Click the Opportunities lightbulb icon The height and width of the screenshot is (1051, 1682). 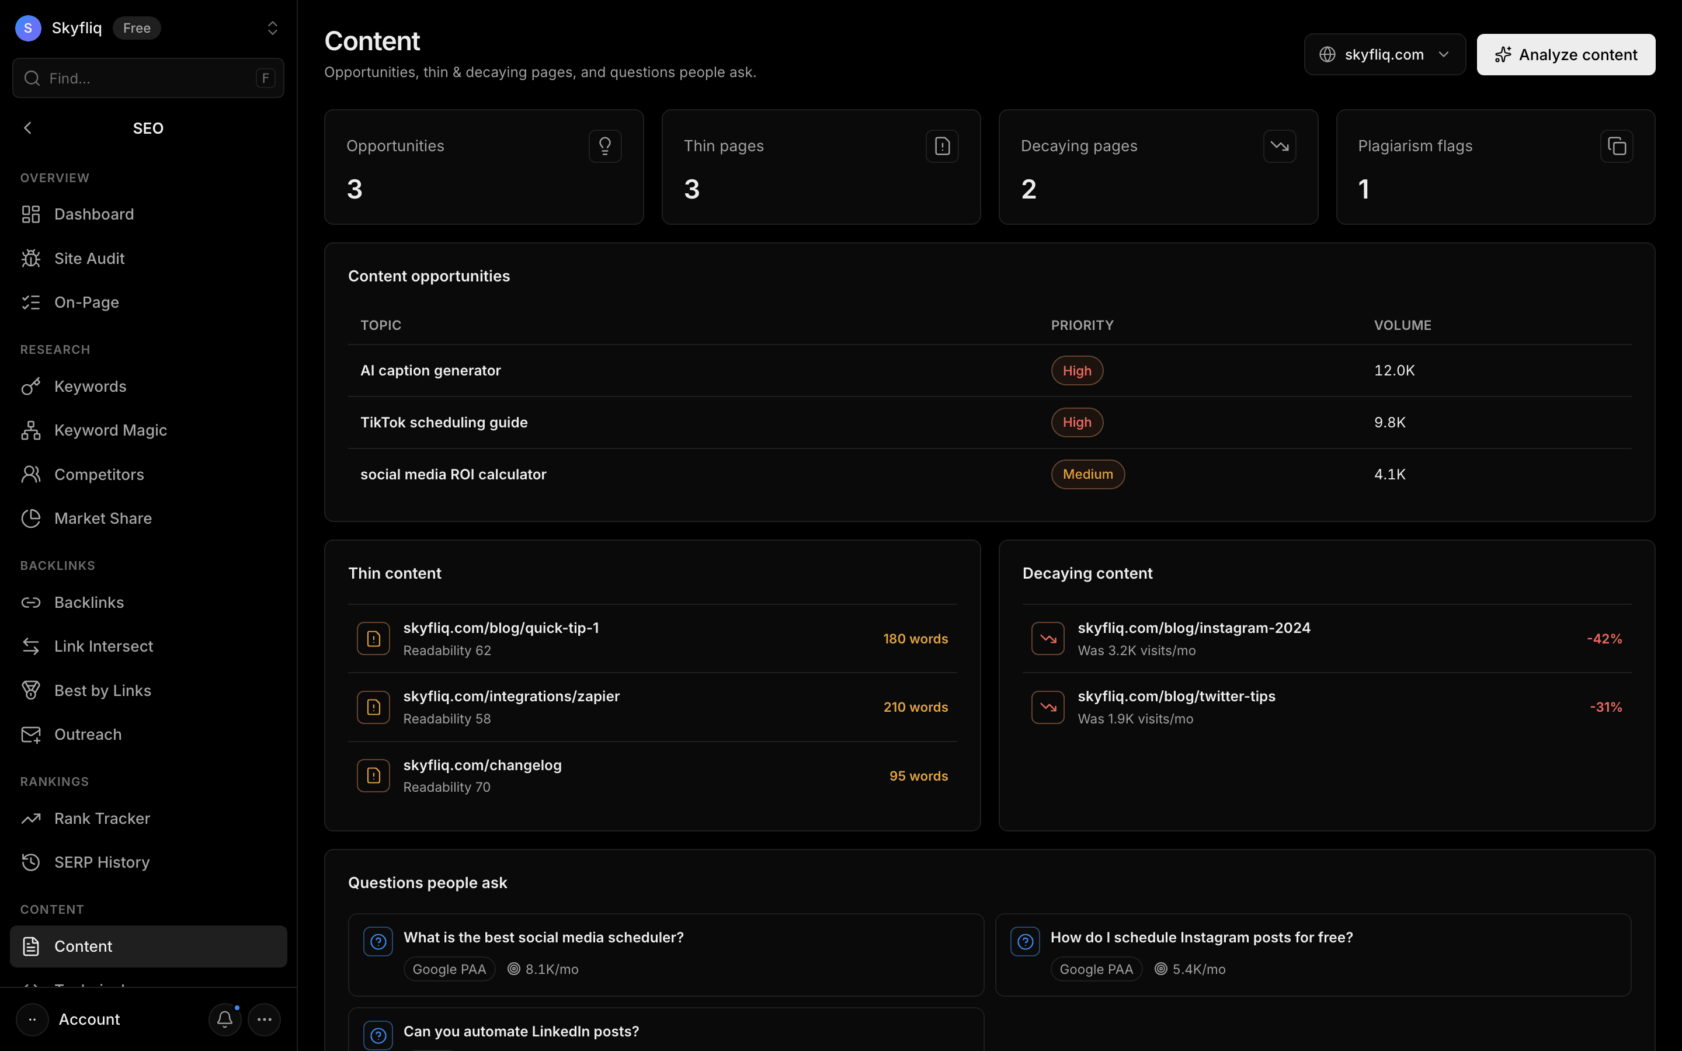[604, 146]
